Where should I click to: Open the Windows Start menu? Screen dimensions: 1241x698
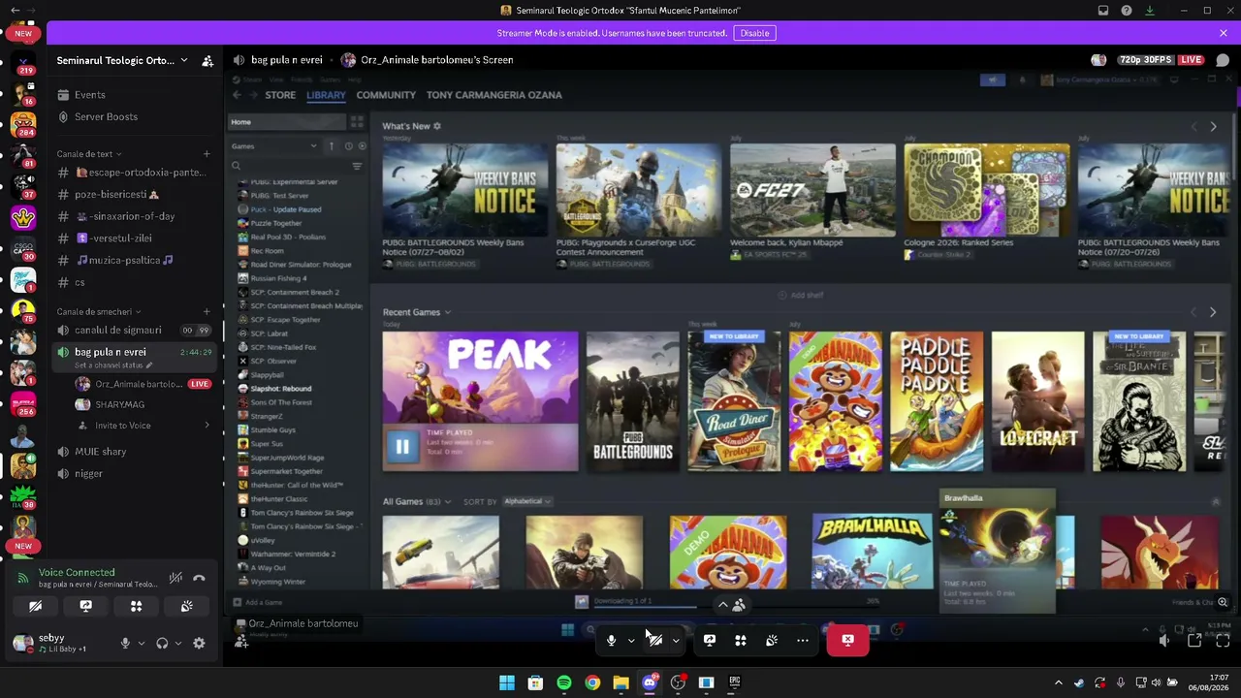point(507,682)
